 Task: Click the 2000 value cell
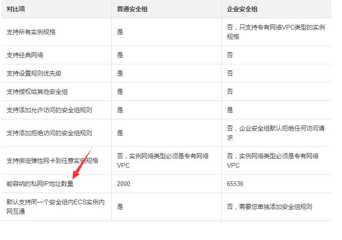[124, 184]
